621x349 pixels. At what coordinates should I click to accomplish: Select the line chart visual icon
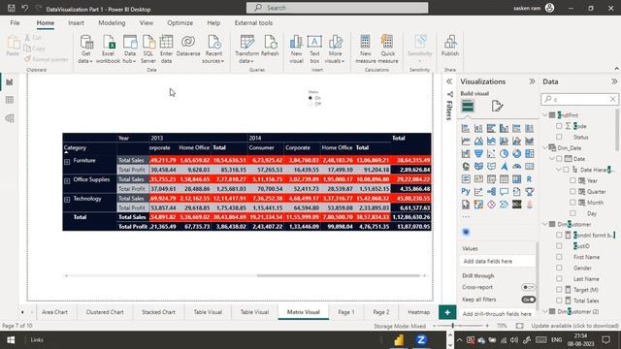[466, 141]
